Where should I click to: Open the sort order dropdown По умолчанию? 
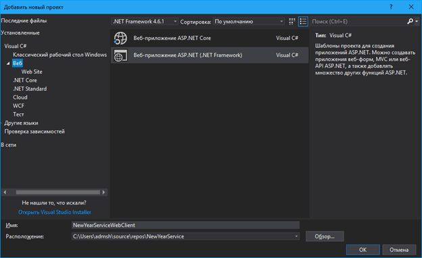point(249,21)
